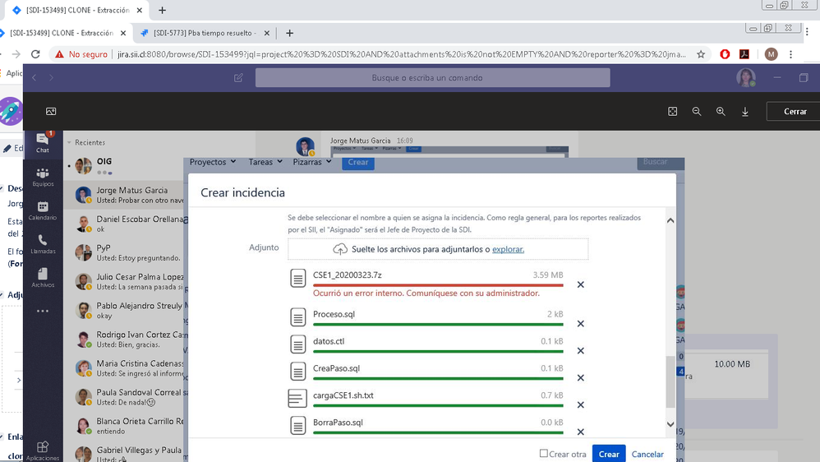This screenshot has width=820, height=462.
Task: Click the Cancelar link in dialog
Action: pos(647,454)
